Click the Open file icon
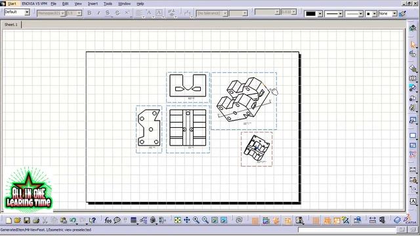 point(18,220)
